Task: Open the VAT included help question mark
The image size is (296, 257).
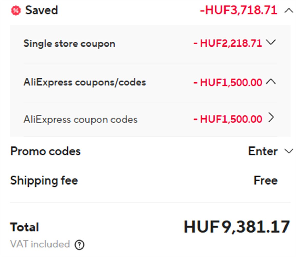Action: [79, 245]
